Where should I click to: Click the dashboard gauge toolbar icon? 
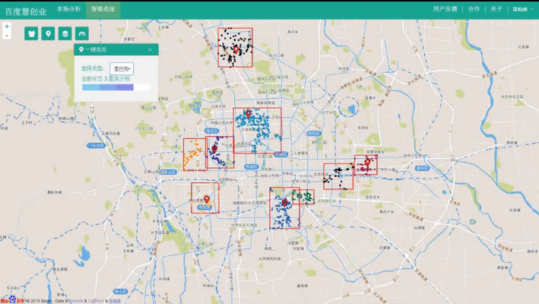pyautogui.click(x=82, y=33)
